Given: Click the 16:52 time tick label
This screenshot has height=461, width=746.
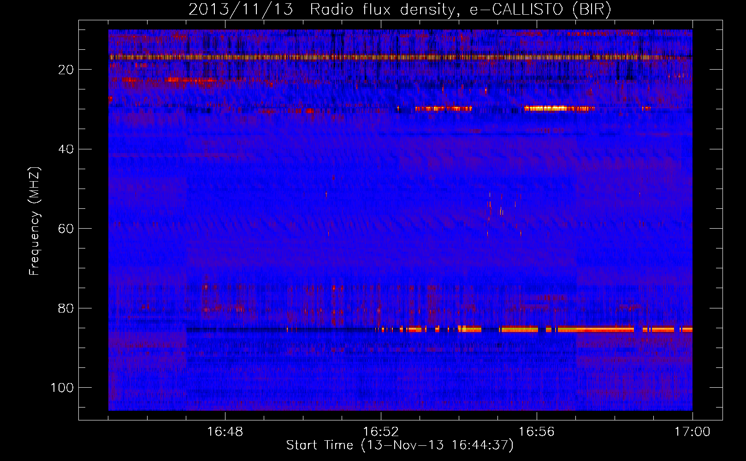Looking at the screenshot, I should point(381,431).
